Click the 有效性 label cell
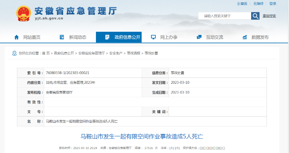The width and height of the screenshot is (289, 153). click(31, 102)
